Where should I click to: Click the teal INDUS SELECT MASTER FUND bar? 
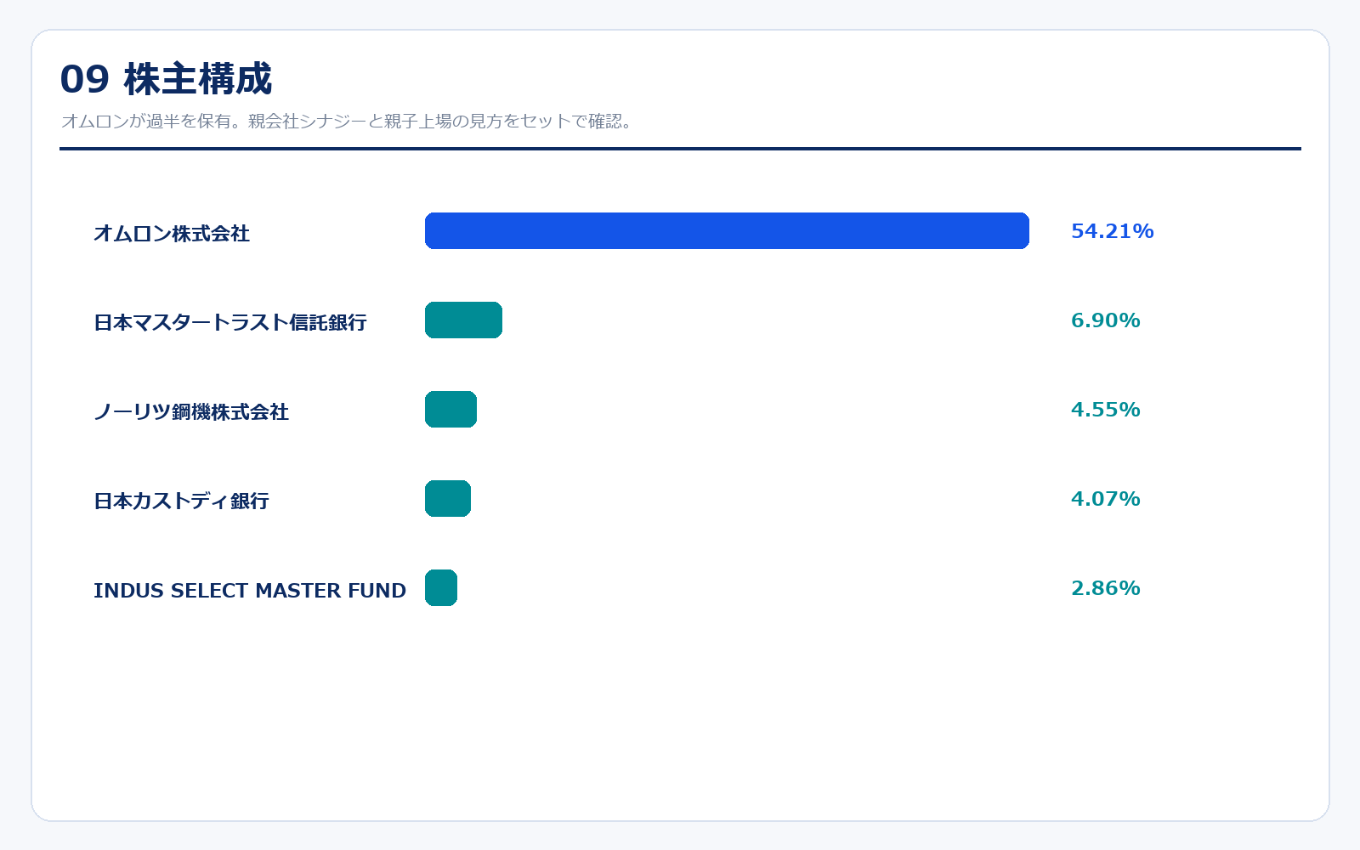[441, 588]
